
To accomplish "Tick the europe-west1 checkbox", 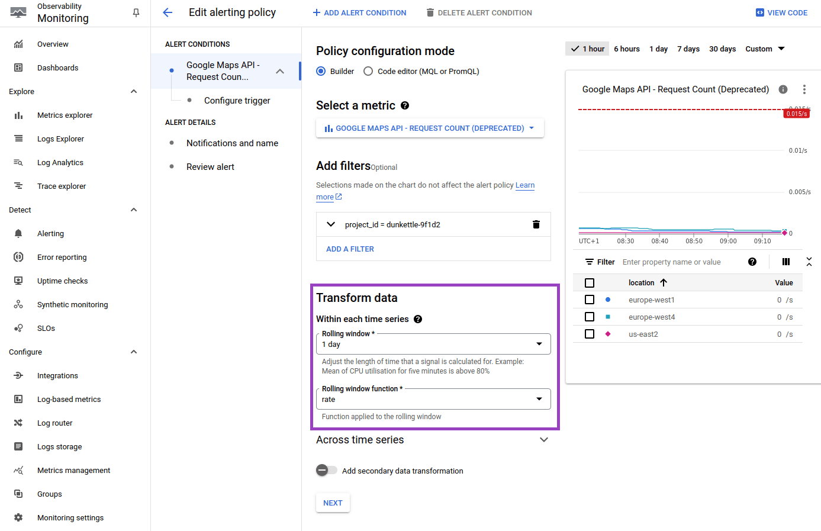I will point(590,300).
